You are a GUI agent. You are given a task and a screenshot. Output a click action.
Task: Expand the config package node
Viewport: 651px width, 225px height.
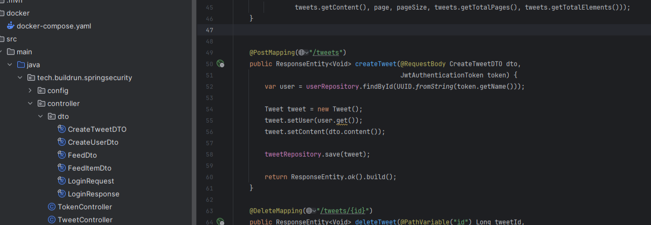tap(30, 90)
